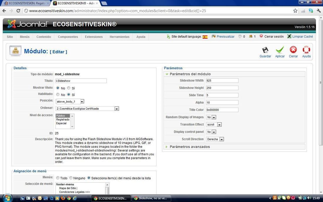Open the Herramientas menu
323x202 pixels.
tap(120, 37)
